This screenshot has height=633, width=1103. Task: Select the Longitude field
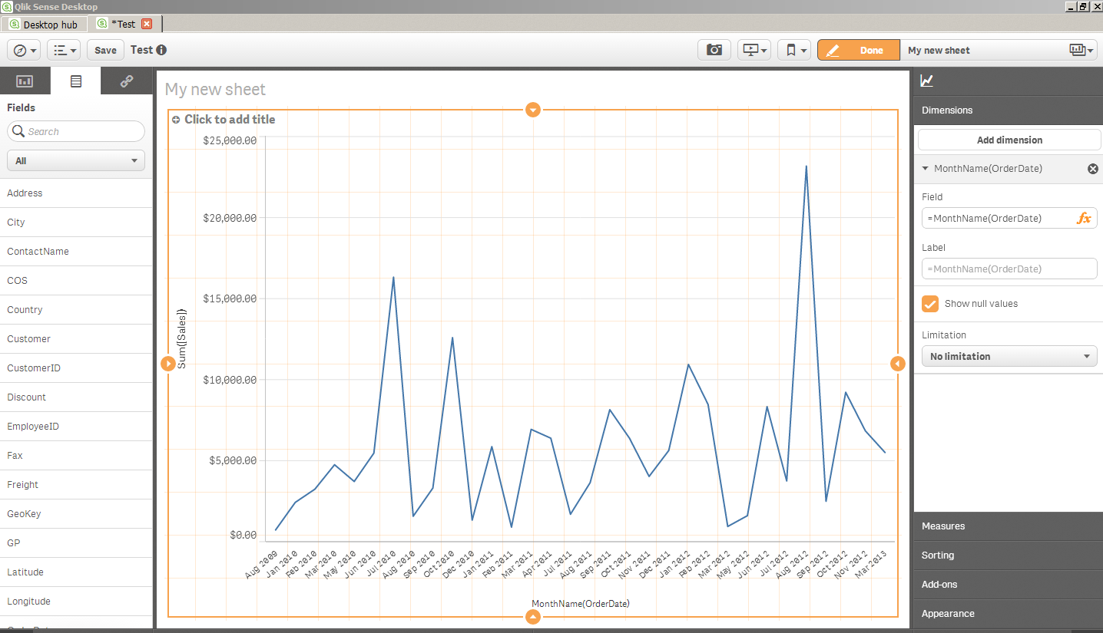76,602
